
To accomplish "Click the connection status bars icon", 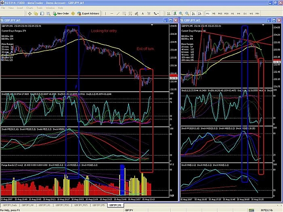I will (x=251, y=210).
